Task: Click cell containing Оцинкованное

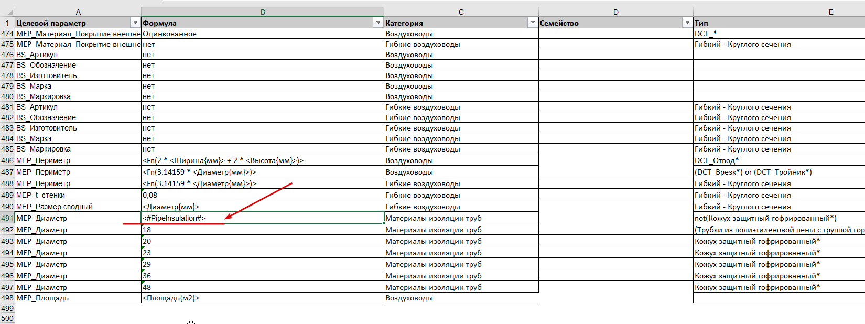Action: click(x=263, y=34)
